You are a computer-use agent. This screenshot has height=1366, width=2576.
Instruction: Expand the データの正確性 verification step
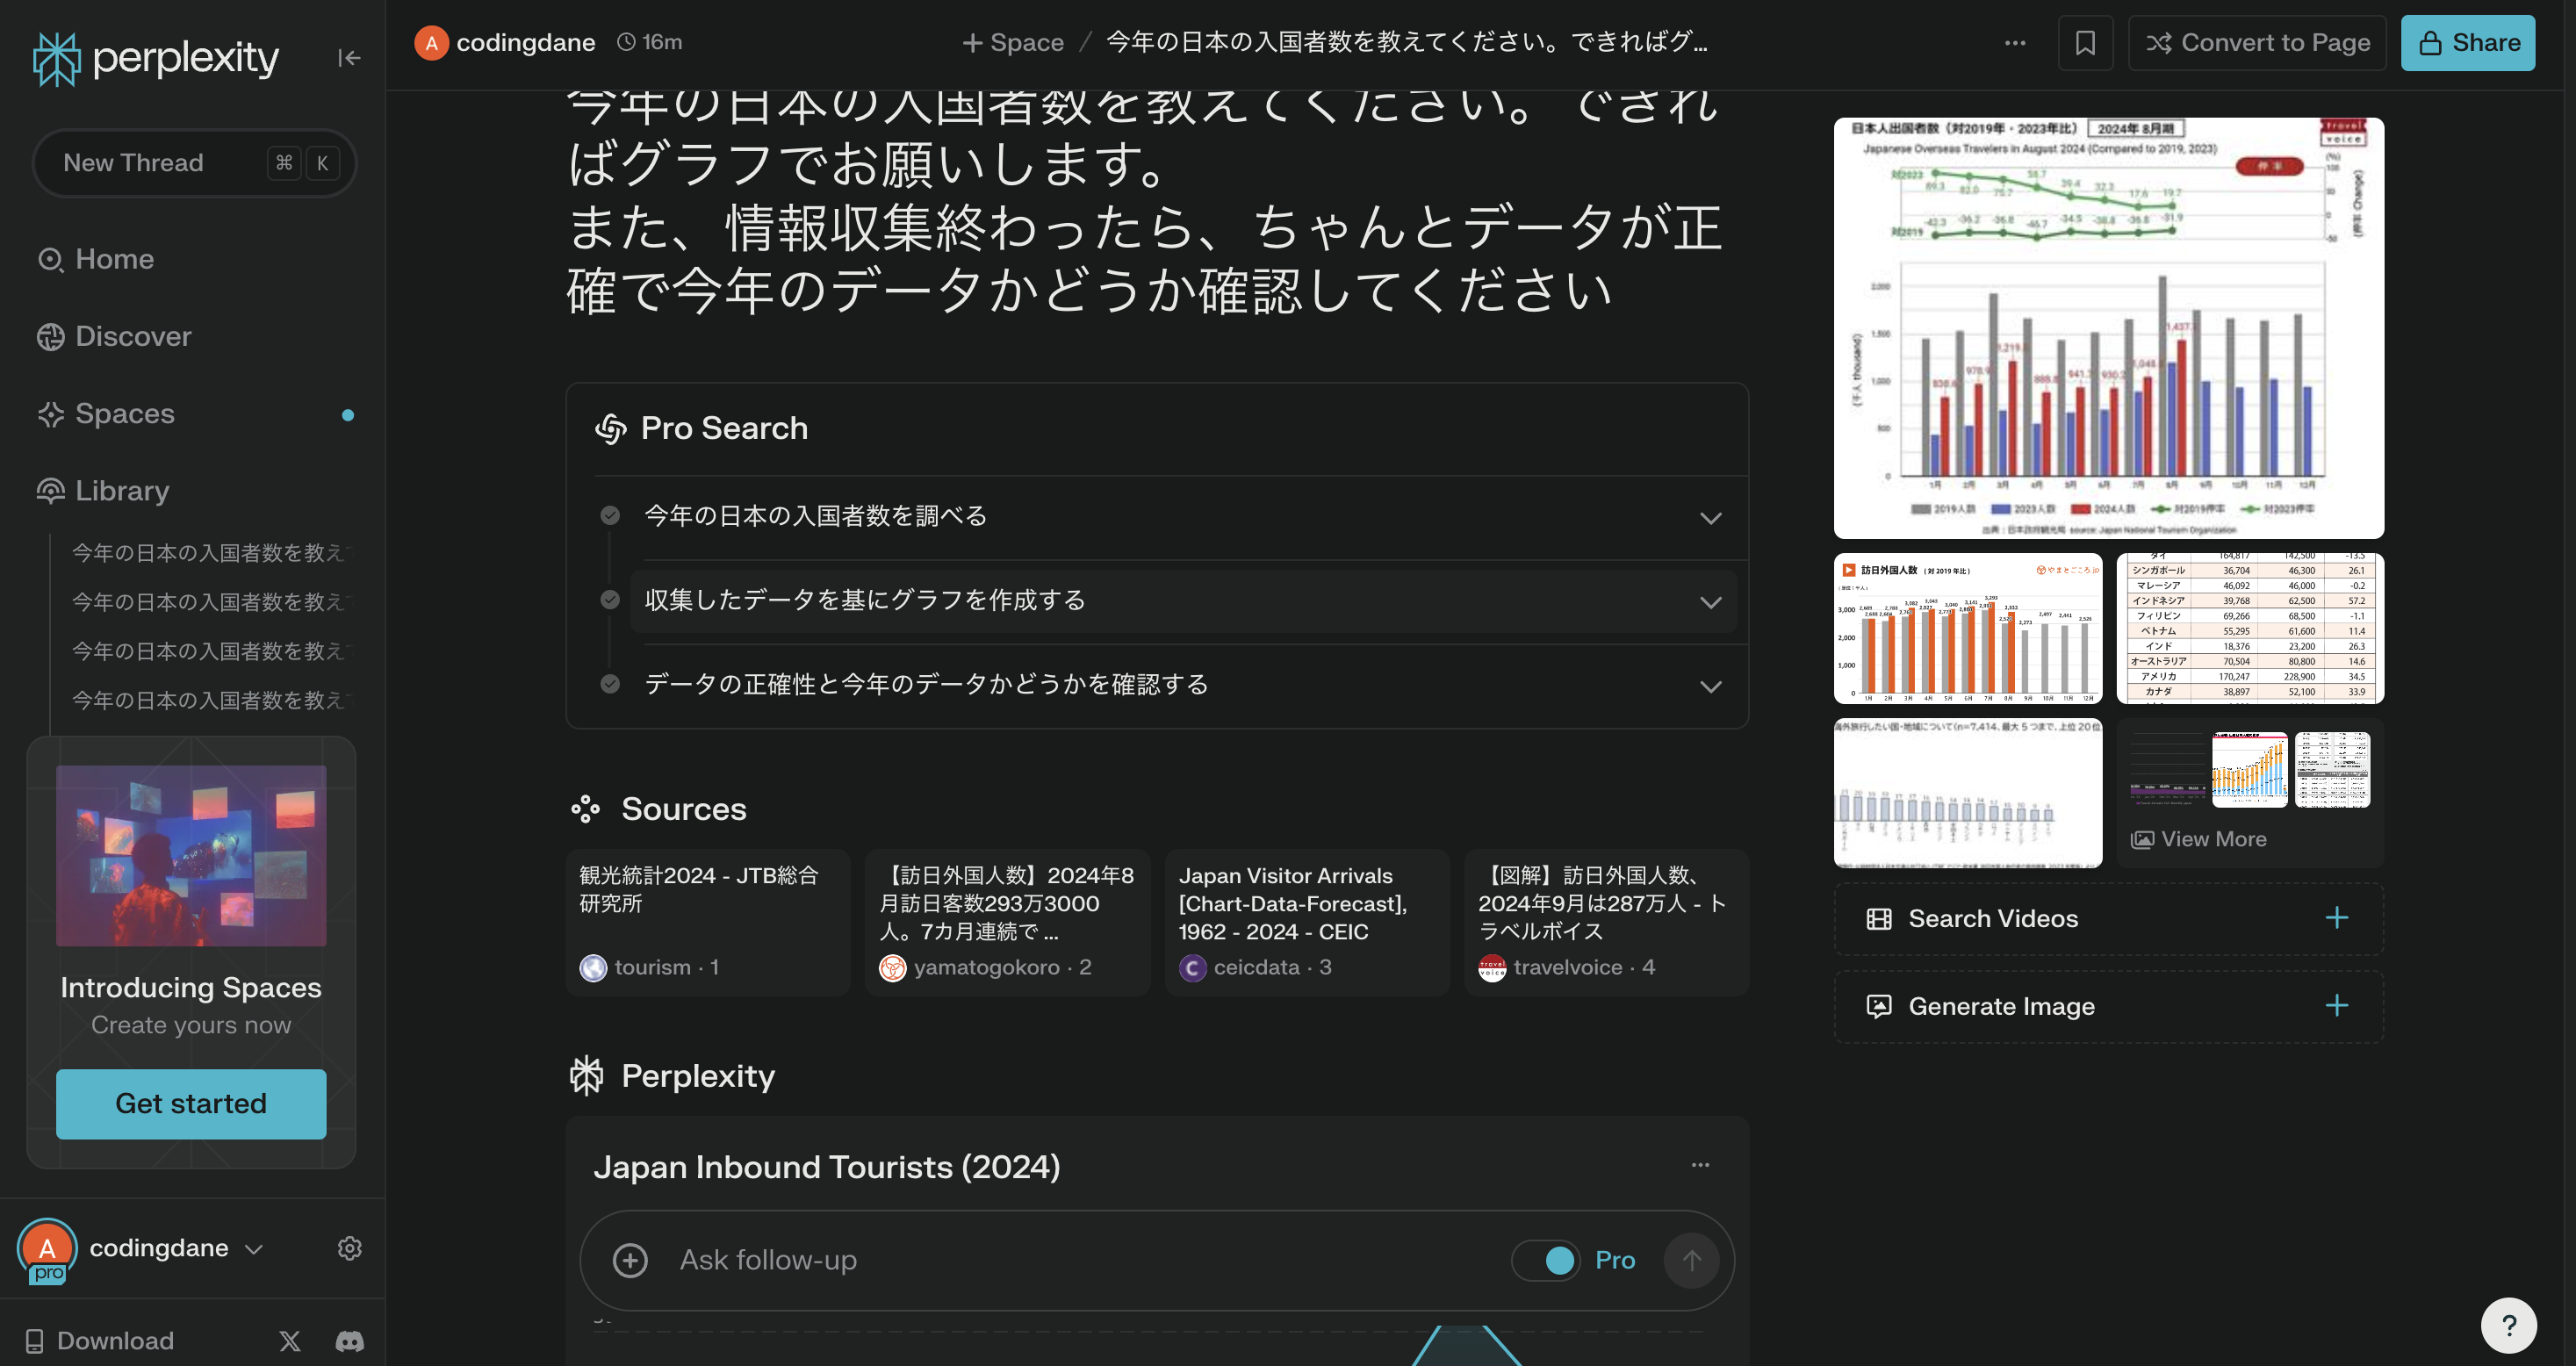pyautogui.click(x=1711, y=686)
